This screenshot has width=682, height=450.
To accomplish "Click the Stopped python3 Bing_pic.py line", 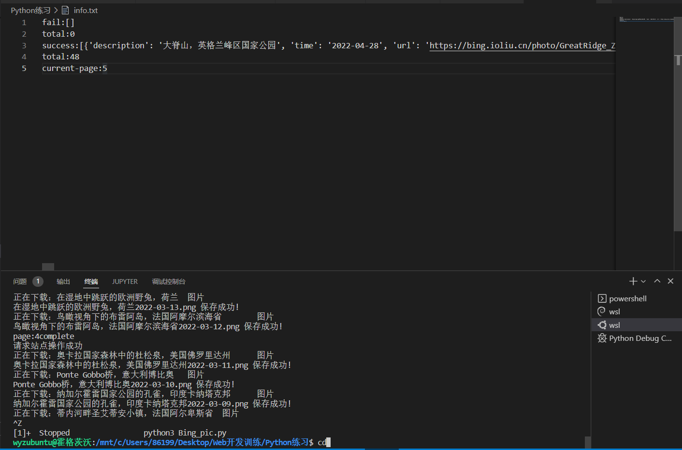I will pyautogui.click(x=119, y=433).
